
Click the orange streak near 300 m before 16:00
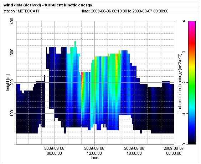pyautogui.click(x=117, y=57)
